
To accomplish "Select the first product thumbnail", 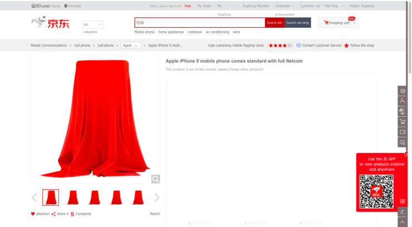I will pyautogui.click(x=51, y=198).
